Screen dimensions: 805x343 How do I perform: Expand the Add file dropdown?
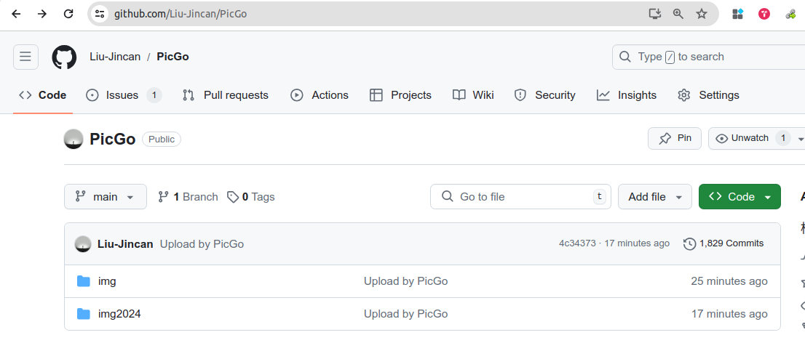coord(655,197)
